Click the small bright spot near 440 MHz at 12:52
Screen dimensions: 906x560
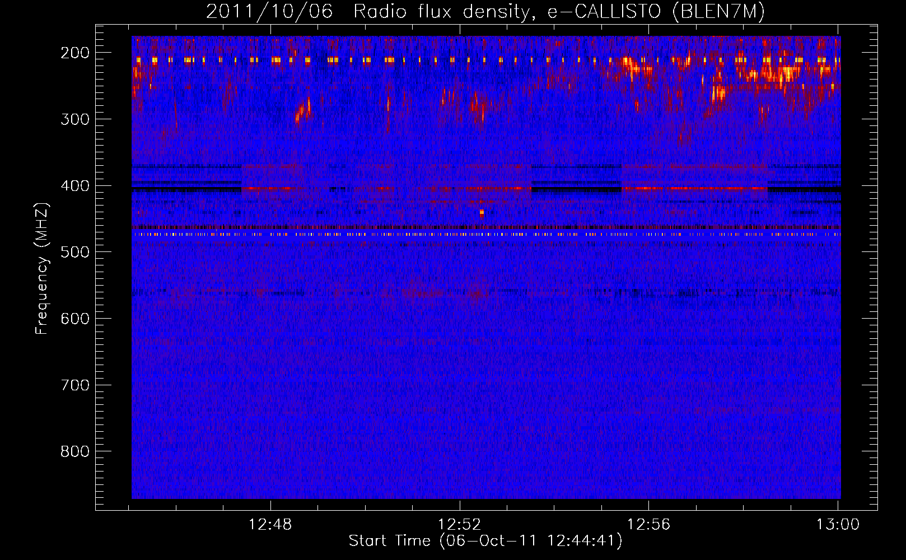pos(482,213)
